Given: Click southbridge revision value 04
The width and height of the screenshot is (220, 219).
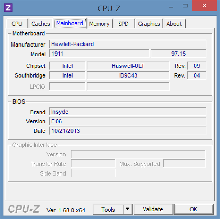Looking at the screenshot, I should click(197, 76).
